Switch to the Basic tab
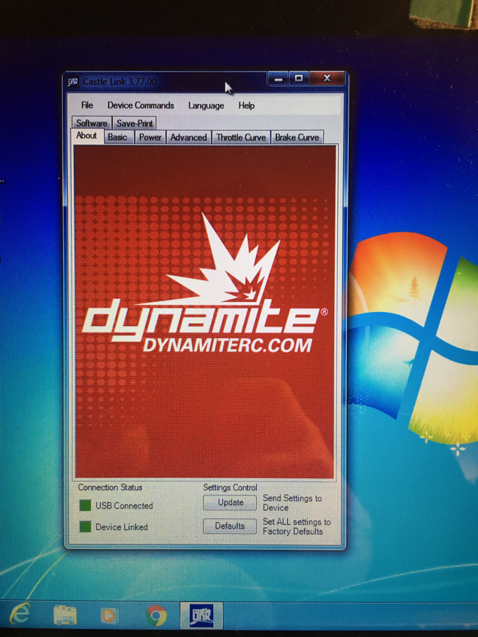This screenshot has height=637, width=478. [118, 137]
